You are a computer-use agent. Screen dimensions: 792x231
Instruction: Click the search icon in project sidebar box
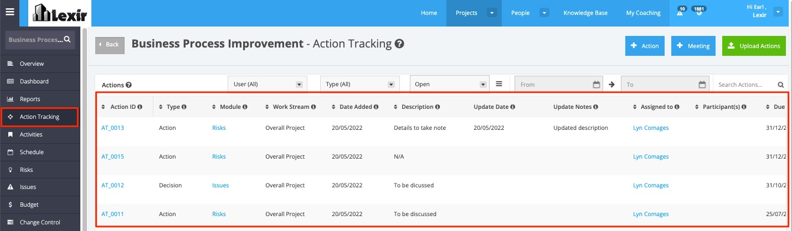[67, 39]
